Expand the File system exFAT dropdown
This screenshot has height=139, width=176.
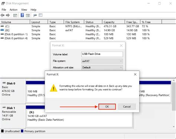(x=102, y=61)
